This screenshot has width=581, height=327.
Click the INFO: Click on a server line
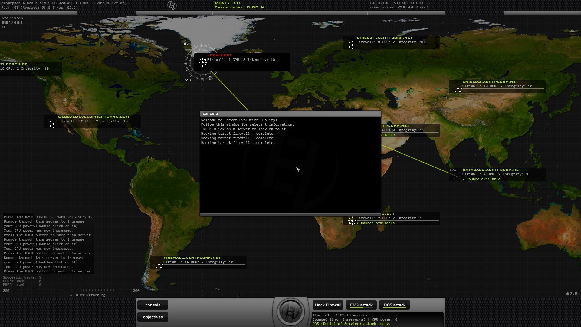tap(244, 129)
